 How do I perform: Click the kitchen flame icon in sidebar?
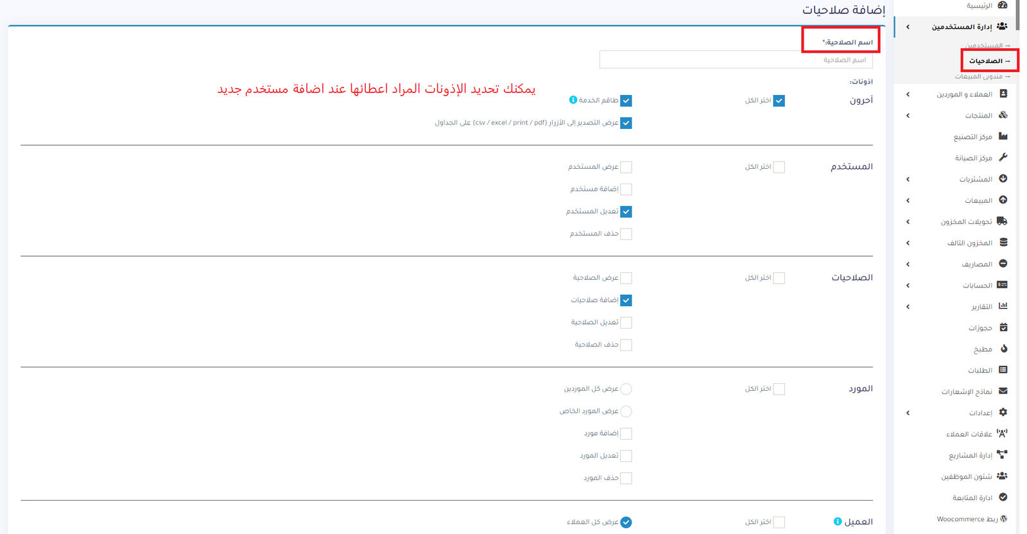[x=1003, y=349]
